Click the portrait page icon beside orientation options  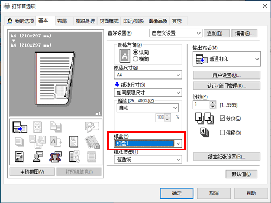point(125,56)
